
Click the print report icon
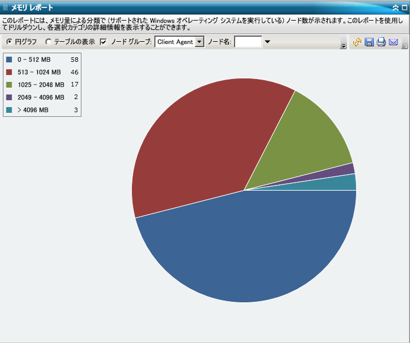coord(381,42)
